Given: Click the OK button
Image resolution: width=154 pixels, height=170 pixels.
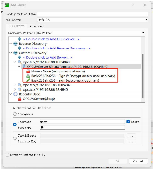Looking at the screenshot, I should 118,161.
